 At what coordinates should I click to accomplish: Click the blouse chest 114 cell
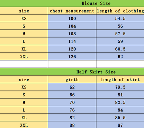coord(72,41)
